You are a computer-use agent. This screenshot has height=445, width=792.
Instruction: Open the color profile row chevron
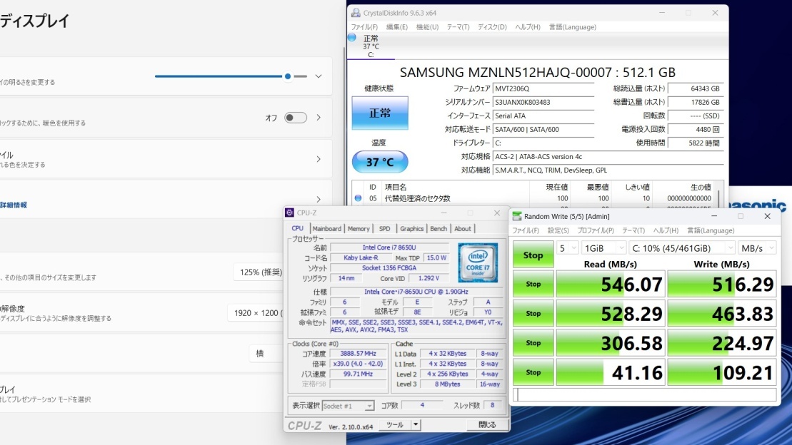point(319,159)
